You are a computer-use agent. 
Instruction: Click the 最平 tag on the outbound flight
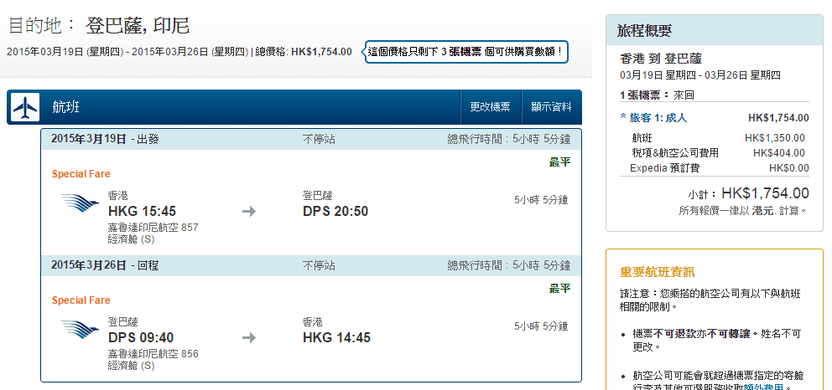coord(559,162)
